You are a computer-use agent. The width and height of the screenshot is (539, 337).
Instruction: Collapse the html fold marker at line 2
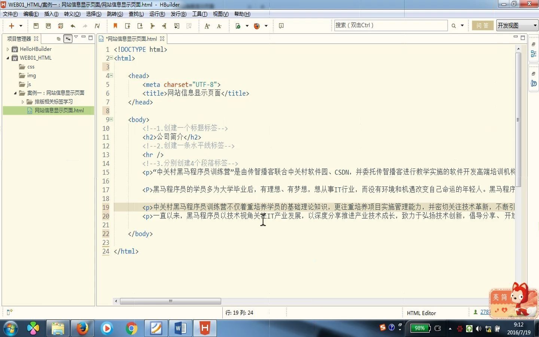(111, 58)
